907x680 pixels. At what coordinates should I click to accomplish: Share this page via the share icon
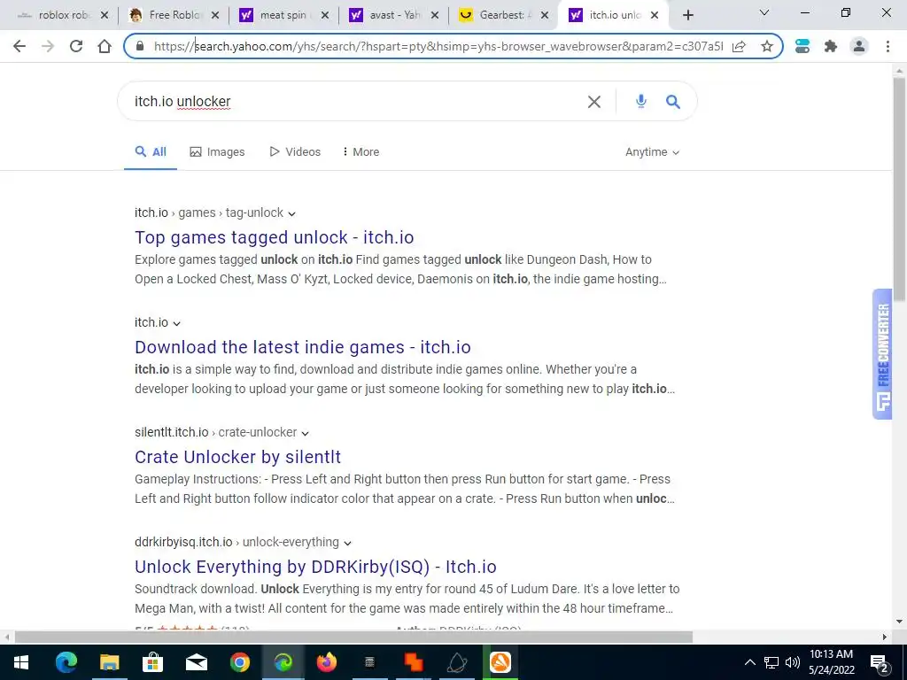(x=739, y=46)
